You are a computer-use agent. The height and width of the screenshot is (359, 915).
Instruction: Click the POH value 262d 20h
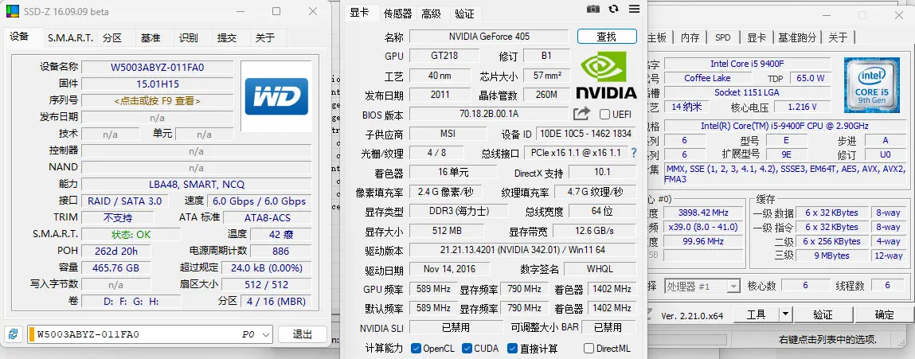[116, 251]
